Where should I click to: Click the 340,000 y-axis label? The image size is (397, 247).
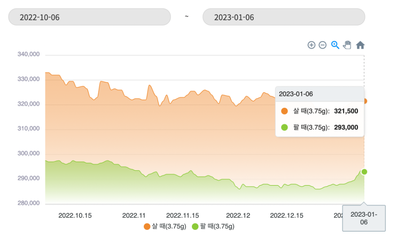29,54
